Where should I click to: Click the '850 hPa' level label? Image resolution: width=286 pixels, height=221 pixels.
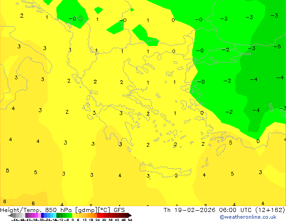click(58, 210)
